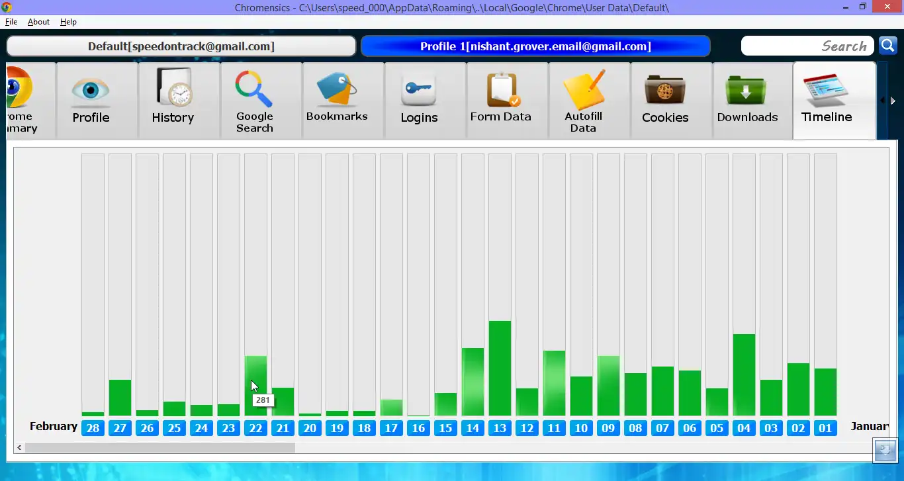Viewport: 904px width, 481px height.
Task: Switch to Default speedontrack profile
Action: pos(181,46)
